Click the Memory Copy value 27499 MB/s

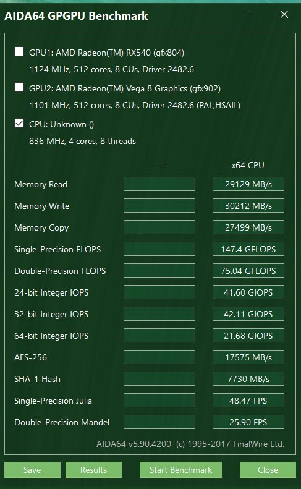click(248, 227)
